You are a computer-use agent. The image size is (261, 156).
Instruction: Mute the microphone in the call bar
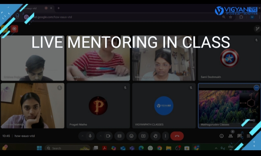pos(90,136)
